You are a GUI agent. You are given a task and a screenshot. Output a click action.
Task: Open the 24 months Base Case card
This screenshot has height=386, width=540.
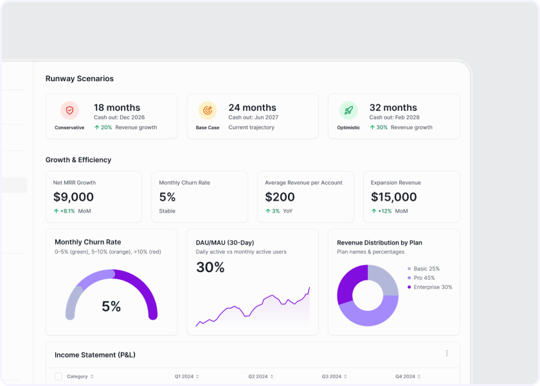(x=253, y=116)
